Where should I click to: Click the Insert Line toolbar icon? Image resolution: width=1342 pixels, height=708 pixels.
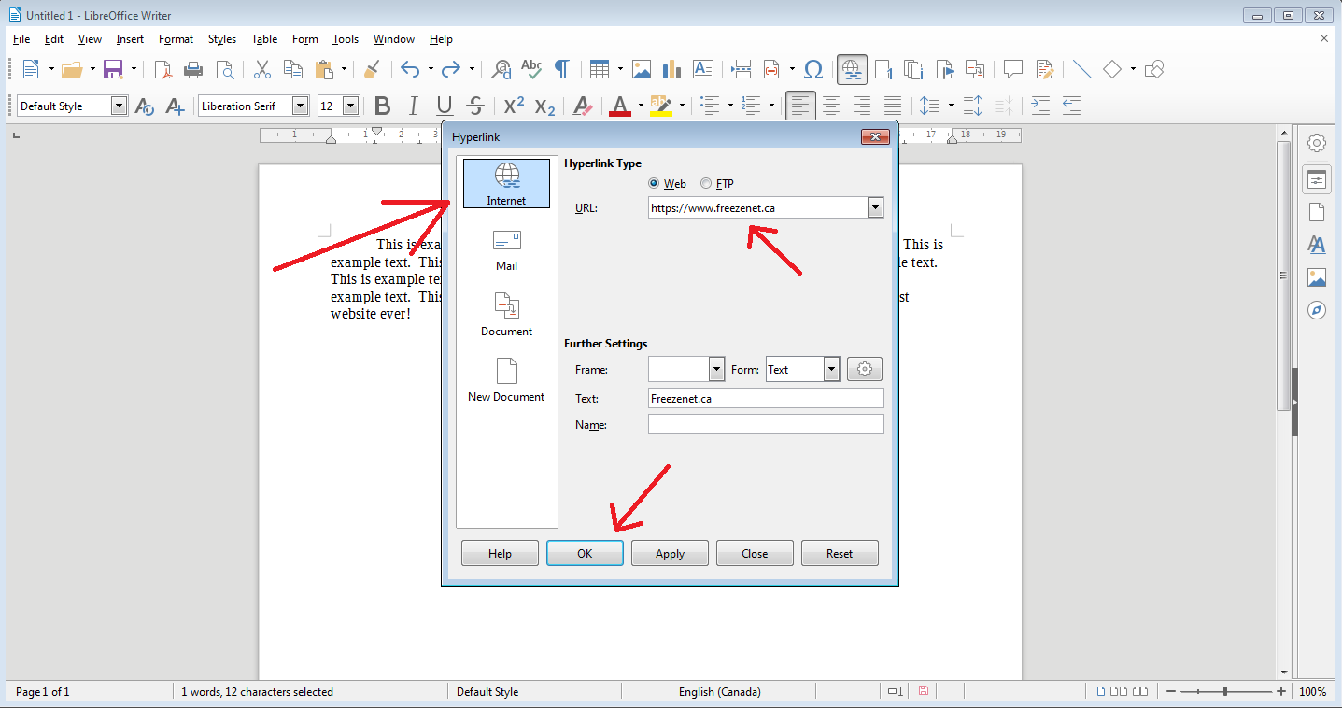click(x=1081, y=69)
